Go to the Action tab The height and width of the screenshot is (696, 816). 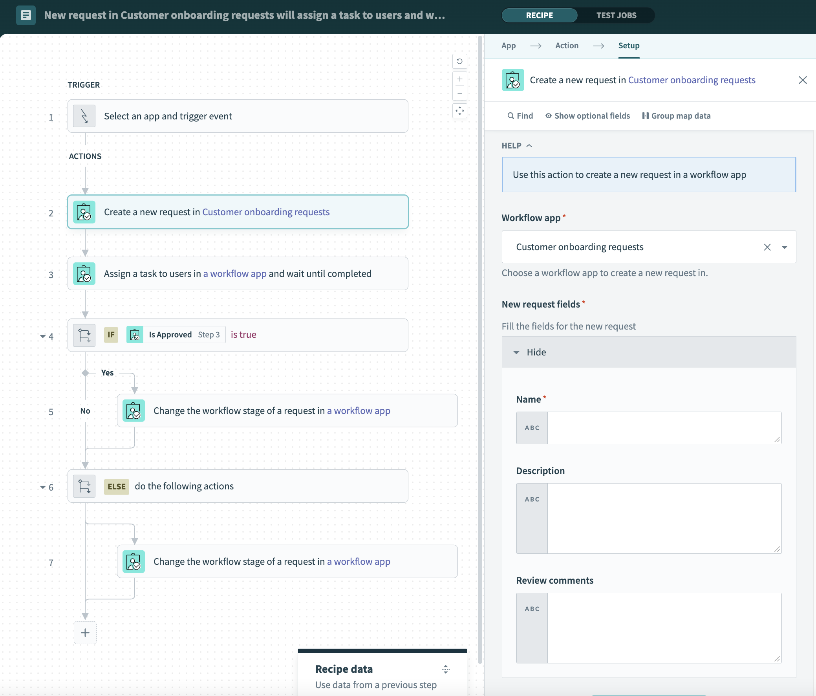(x=566, y=46)
